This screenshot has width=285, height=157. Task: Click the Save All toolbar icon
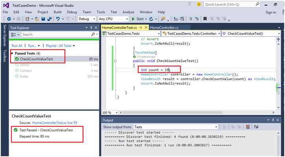pyautogui.click(x=49, y=19)
